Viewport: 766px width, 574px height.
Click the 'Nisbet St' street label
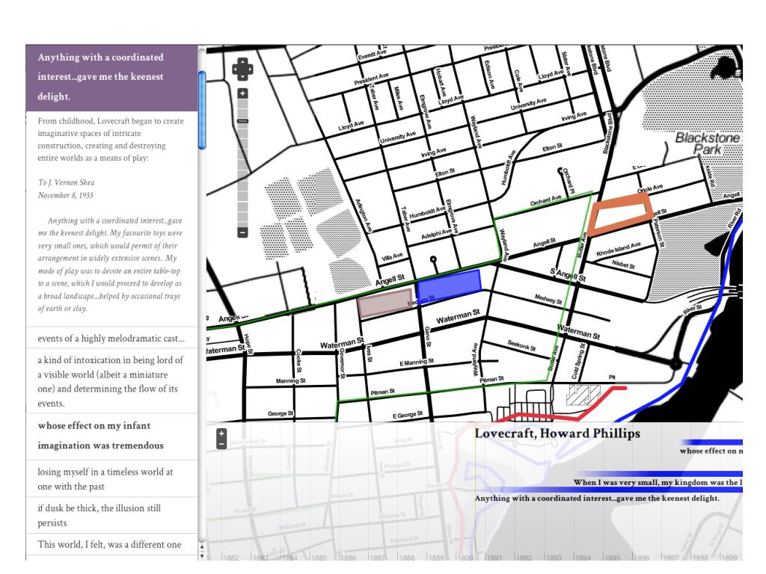[623, 265]
